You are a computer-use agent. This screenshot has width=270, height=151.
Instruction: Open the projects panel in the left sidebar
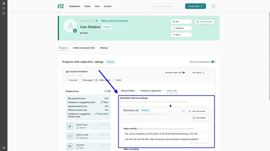(x=4, y=3)
